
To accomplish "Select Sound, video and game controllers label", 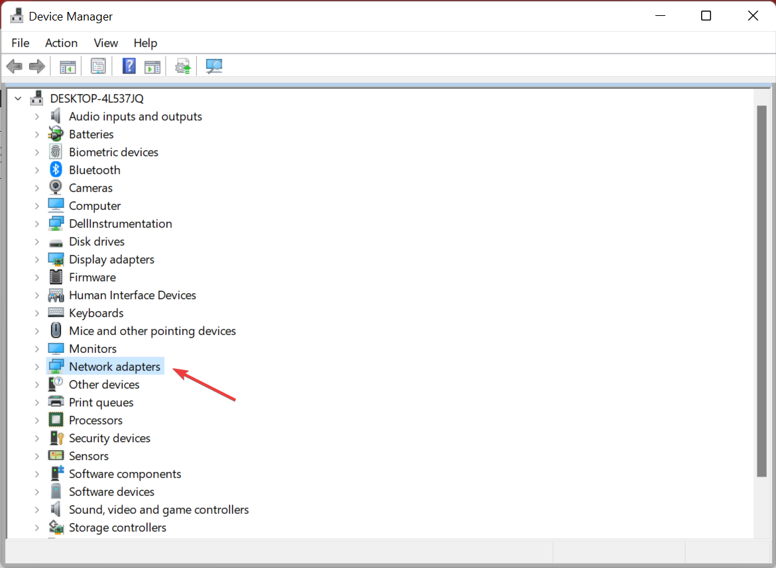I will coord(159,509).
